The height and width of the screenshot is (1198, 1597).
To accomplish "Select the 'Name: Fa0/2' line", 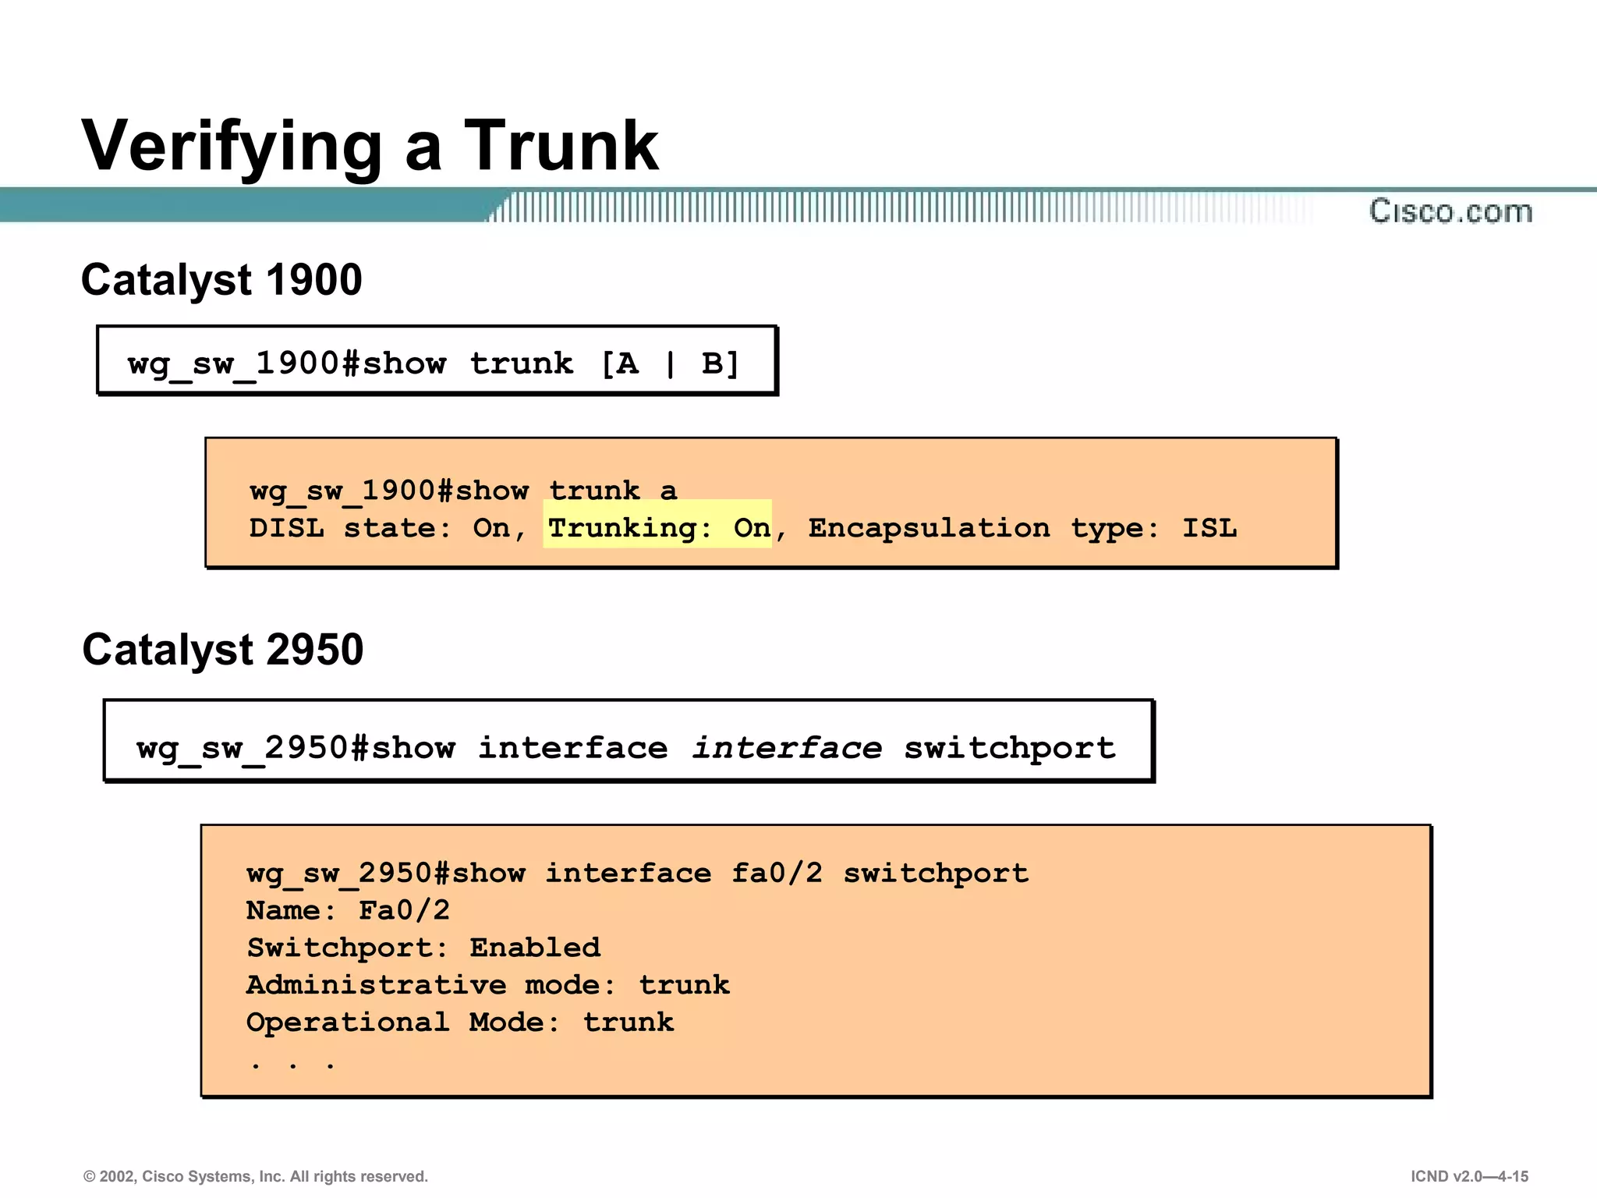I will tap(348, 910).
